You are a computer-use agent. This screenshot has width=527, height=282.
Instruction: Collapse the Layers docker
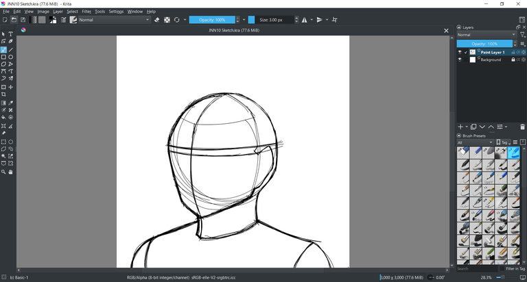459,27
